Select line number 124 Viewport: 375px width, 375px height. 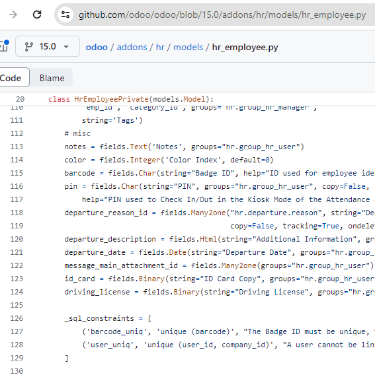(17, 292)
